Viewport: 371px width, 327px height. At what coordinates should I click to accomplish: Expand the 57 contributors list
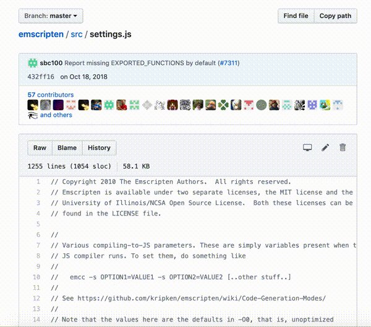point(51,95)
